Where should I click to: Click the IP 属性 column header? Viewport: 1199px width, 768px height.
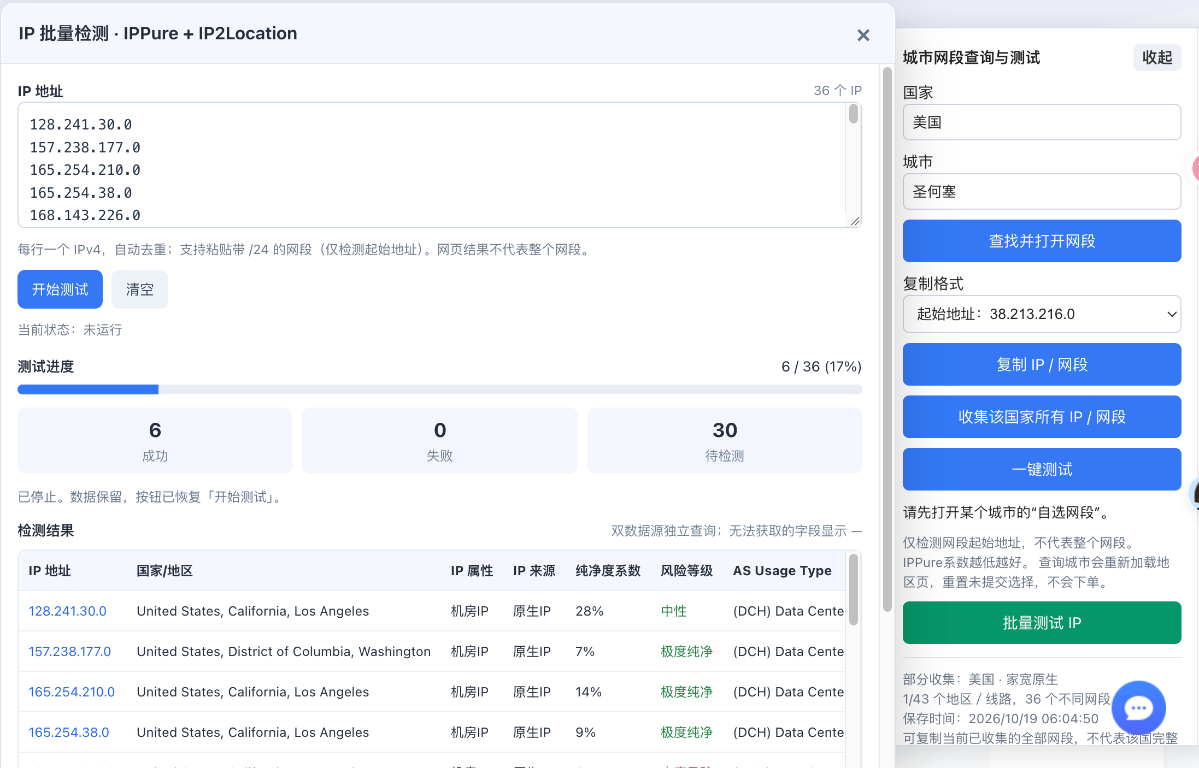pyautogui.click(x=472, y=571)
